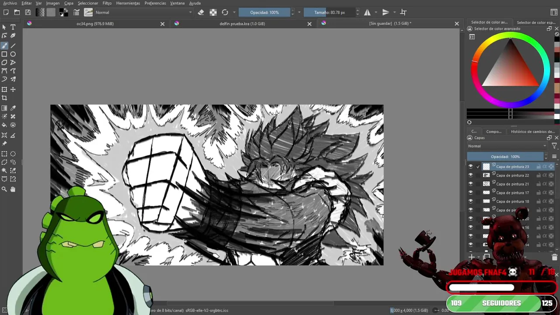This screenshot has width=560, height=315.
Task: Expand the reload preset dropdown arrow
Action: click(x=234, y=12)
